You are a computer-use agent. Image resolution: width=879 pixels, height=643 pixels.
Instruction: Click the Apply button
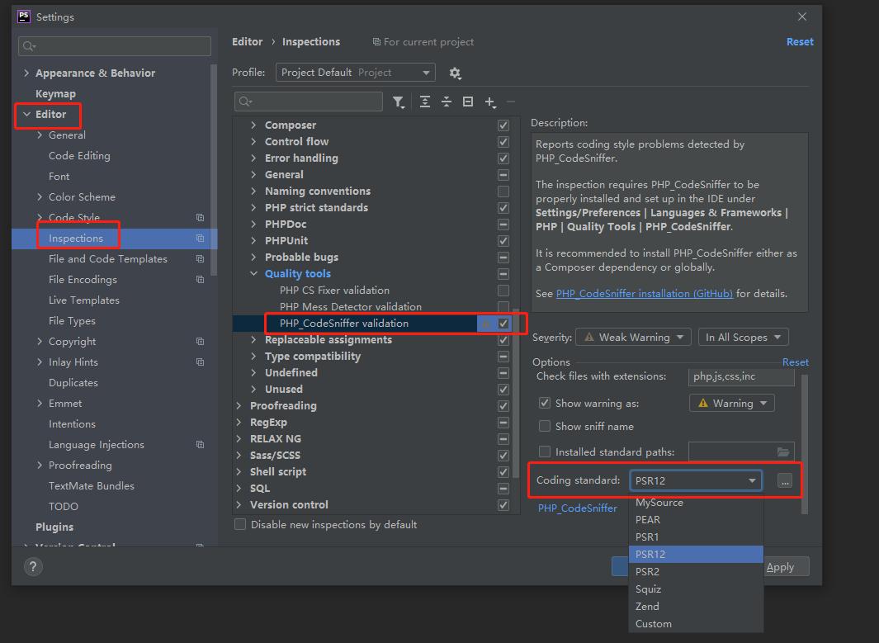coord(787,567)
